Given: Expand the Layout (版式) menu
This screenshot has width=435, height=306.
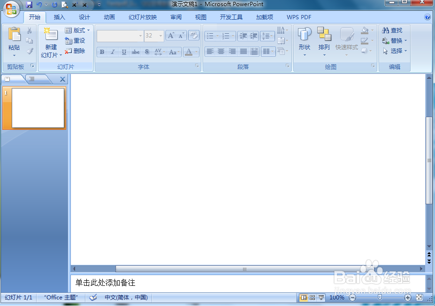Looking at the screenshot, I should pos(77,30).
